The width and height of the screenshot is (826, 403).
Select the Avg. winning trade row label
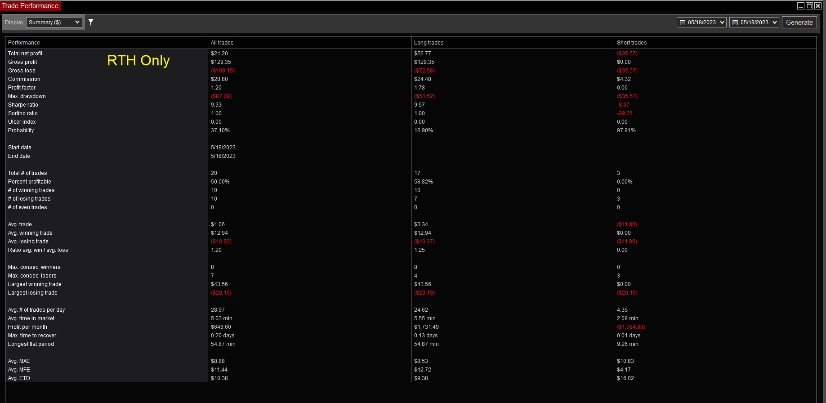tap(30, 233)
